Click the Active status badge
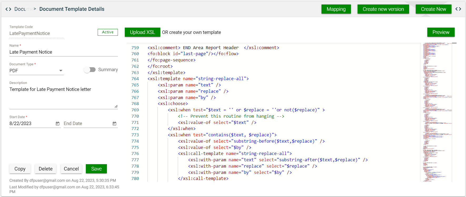466x197 pixels. click(108, 32)
